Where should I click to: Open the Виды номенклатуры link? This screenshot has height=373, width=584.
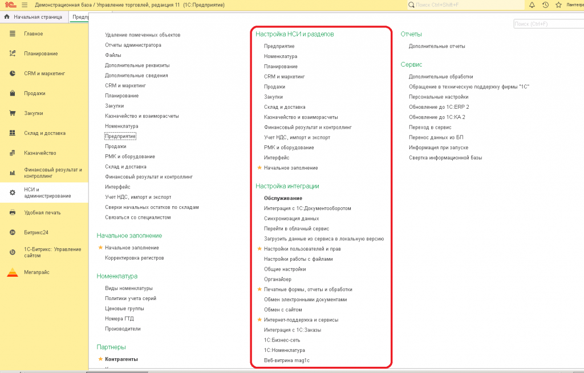click(x=128, y=288)
